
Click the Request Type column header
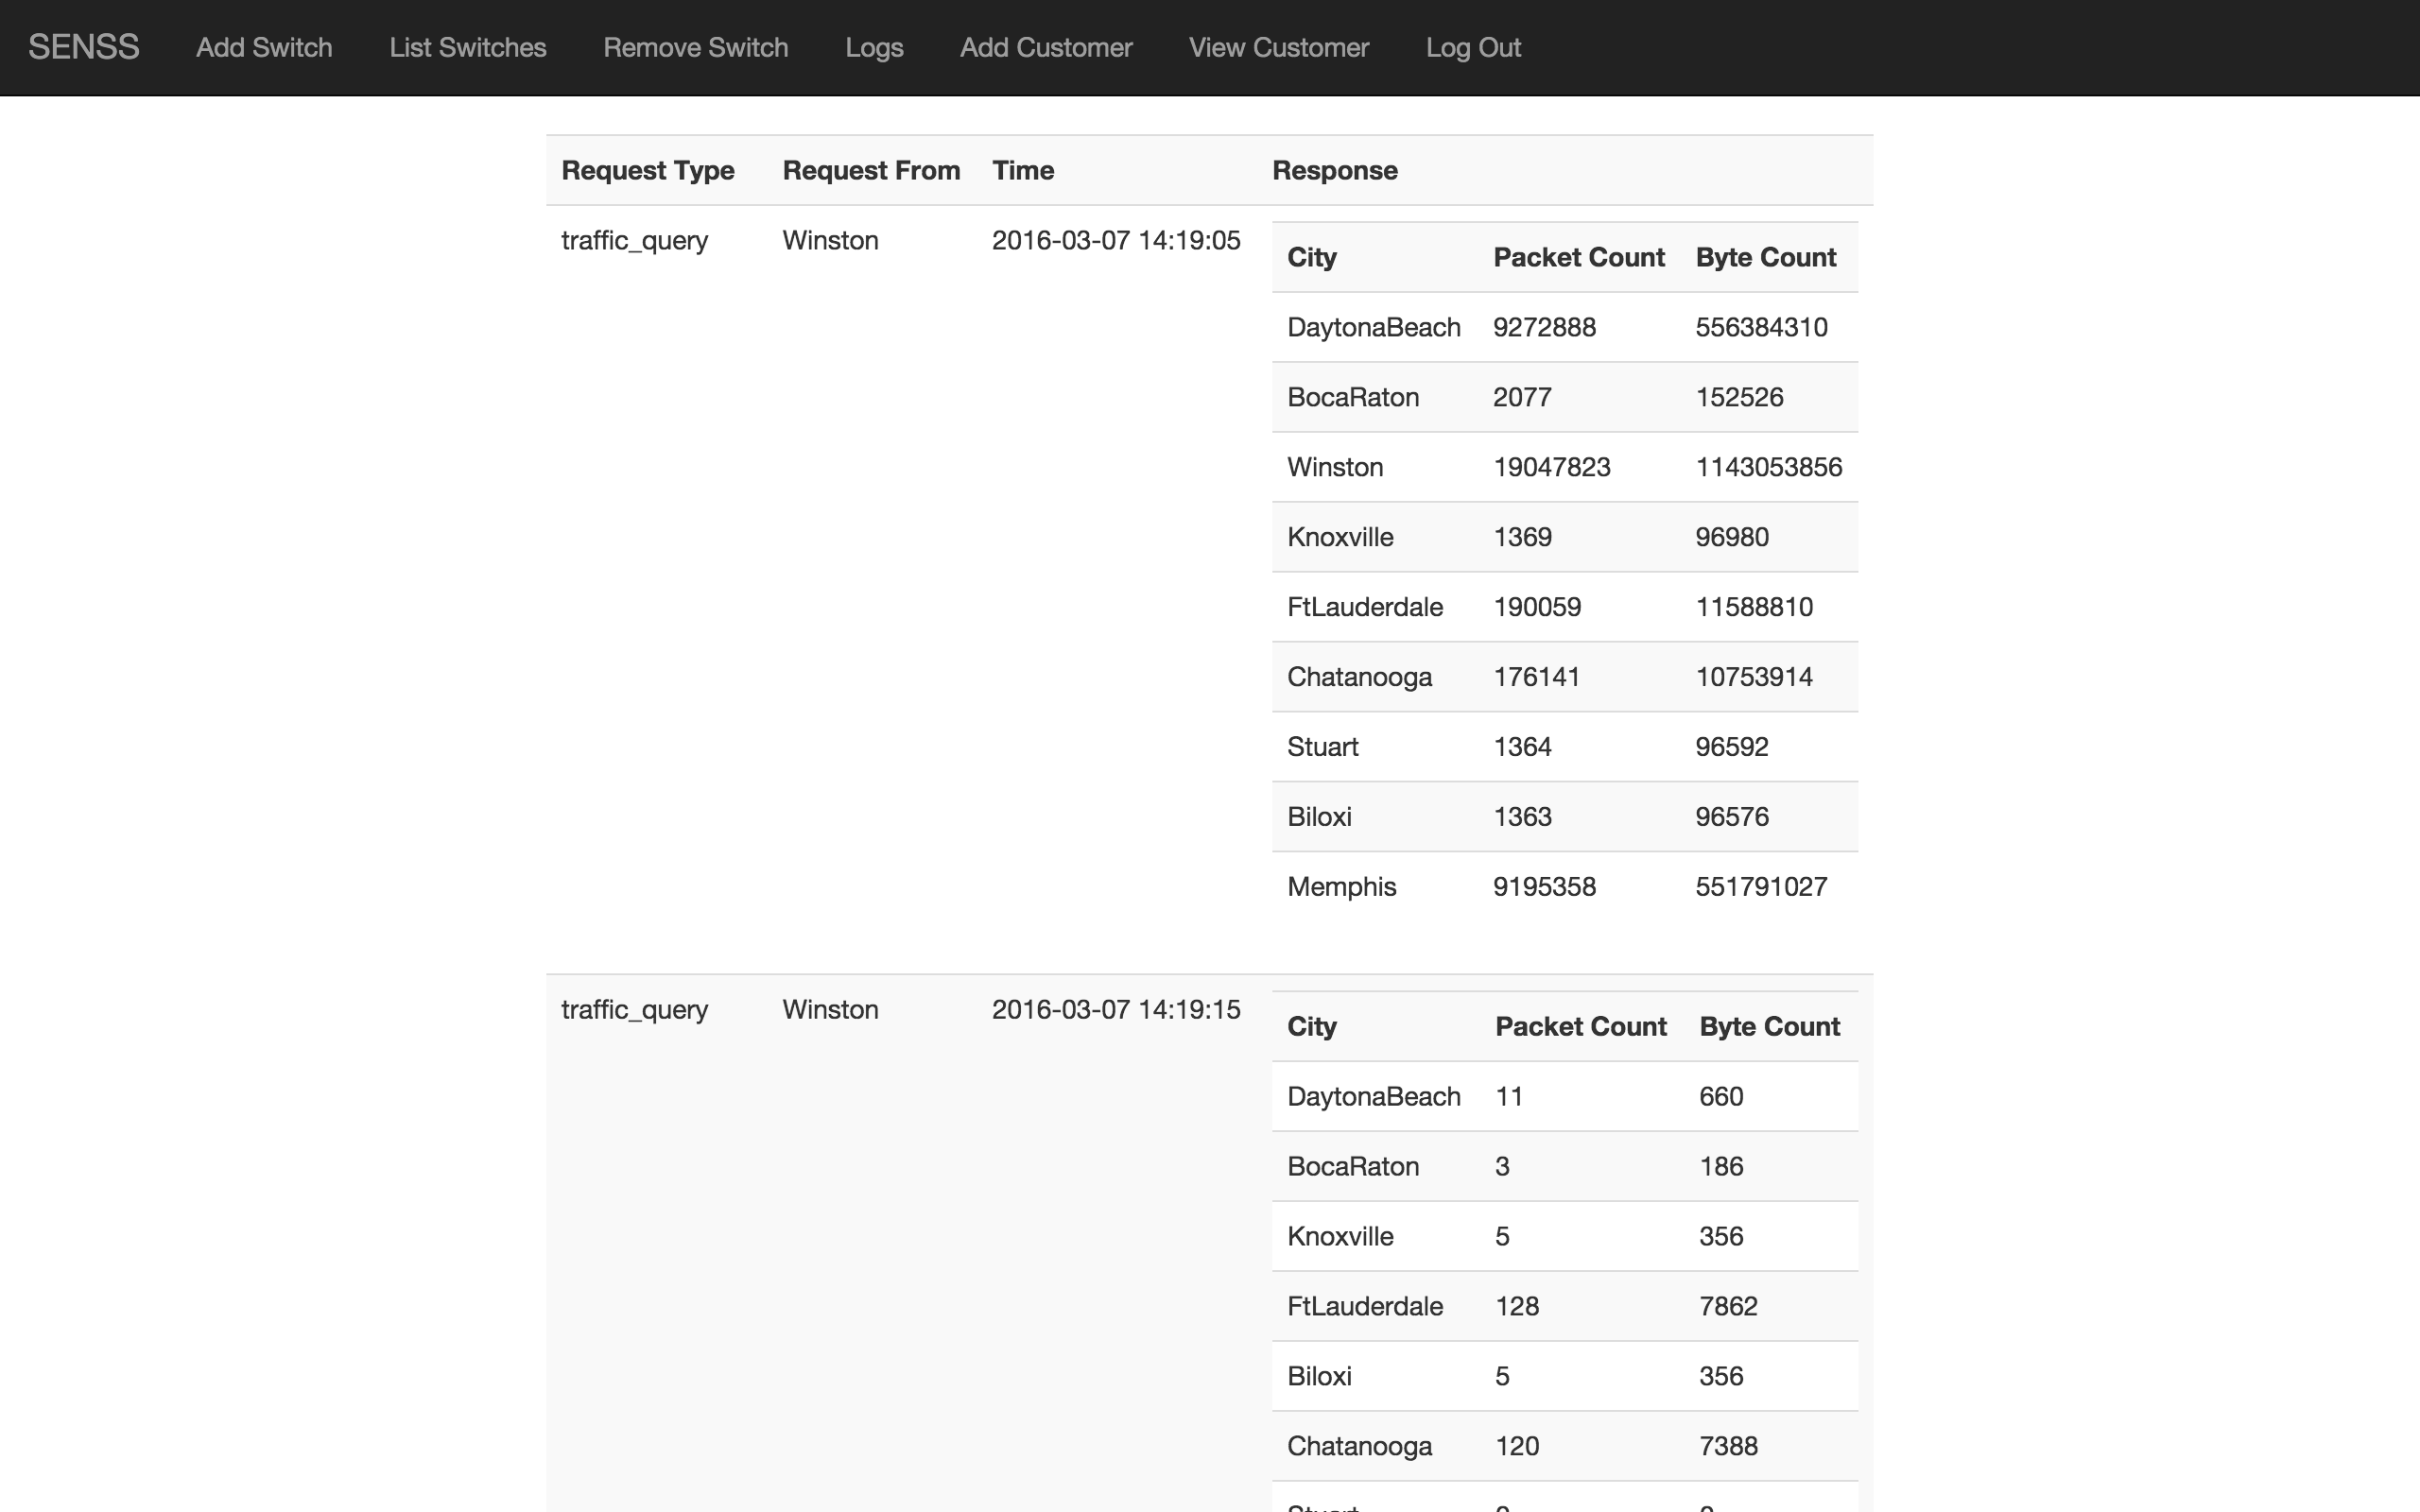pos(647,170)
